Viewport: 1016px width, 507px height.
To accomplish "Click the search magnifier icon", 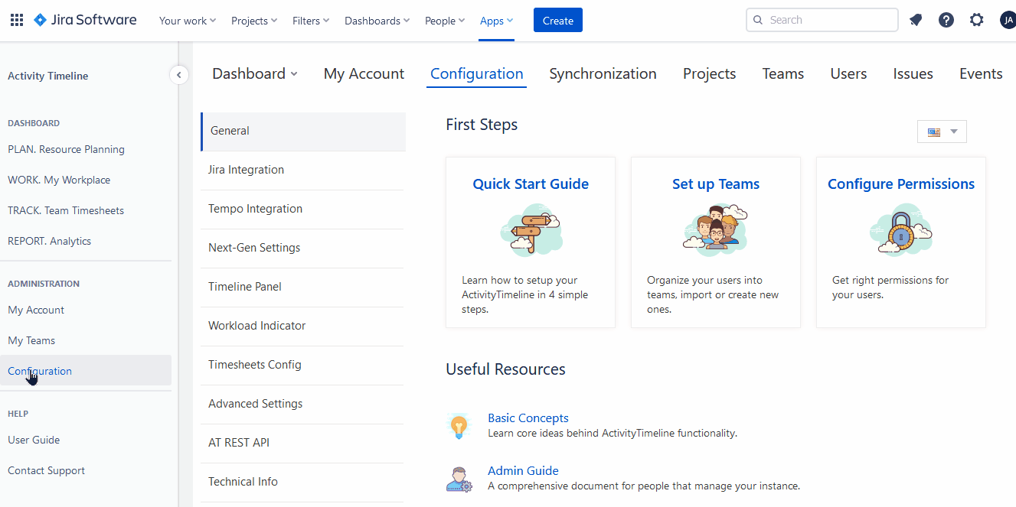I will [759, 21].
